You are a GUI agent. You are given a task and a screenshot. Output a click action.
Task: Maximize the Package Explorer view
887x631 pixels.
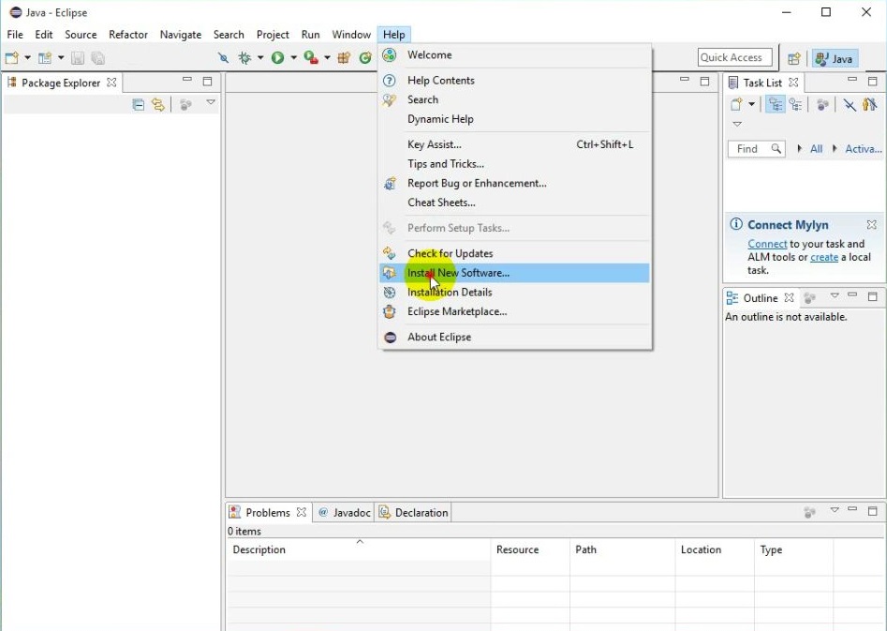[208, 81]
